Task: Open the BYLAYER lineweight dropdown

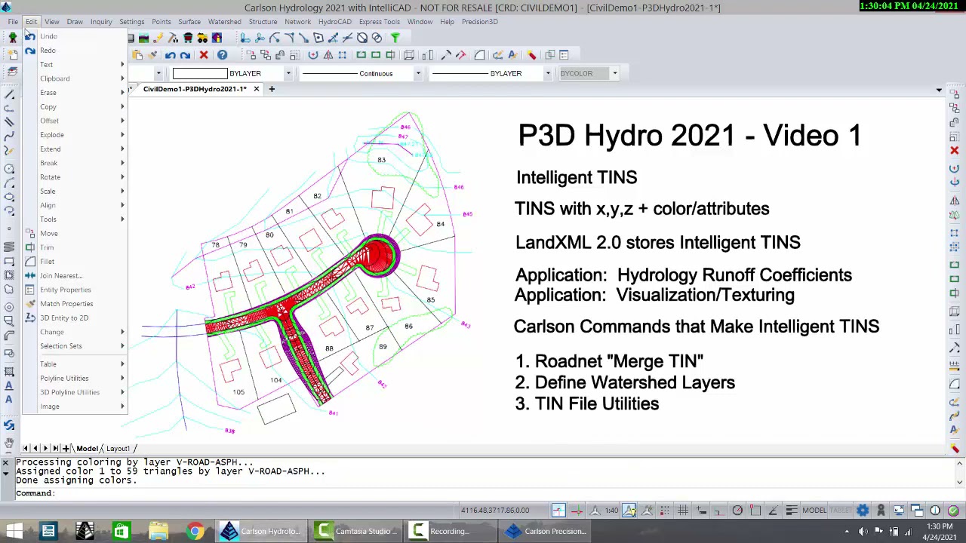Action: [547, 74]
